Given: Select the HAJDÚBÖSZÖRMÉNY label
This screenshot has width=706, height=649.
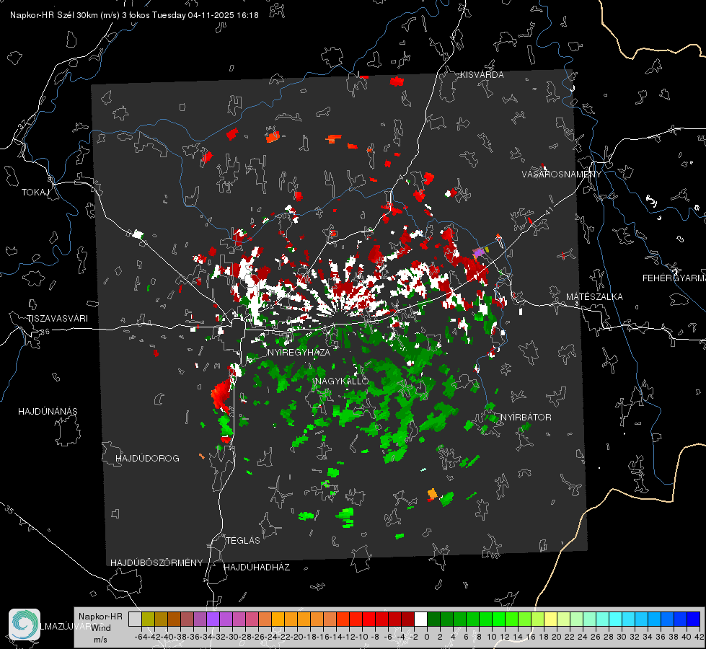Looking at the screenshot, I should (x=156, y=563).
